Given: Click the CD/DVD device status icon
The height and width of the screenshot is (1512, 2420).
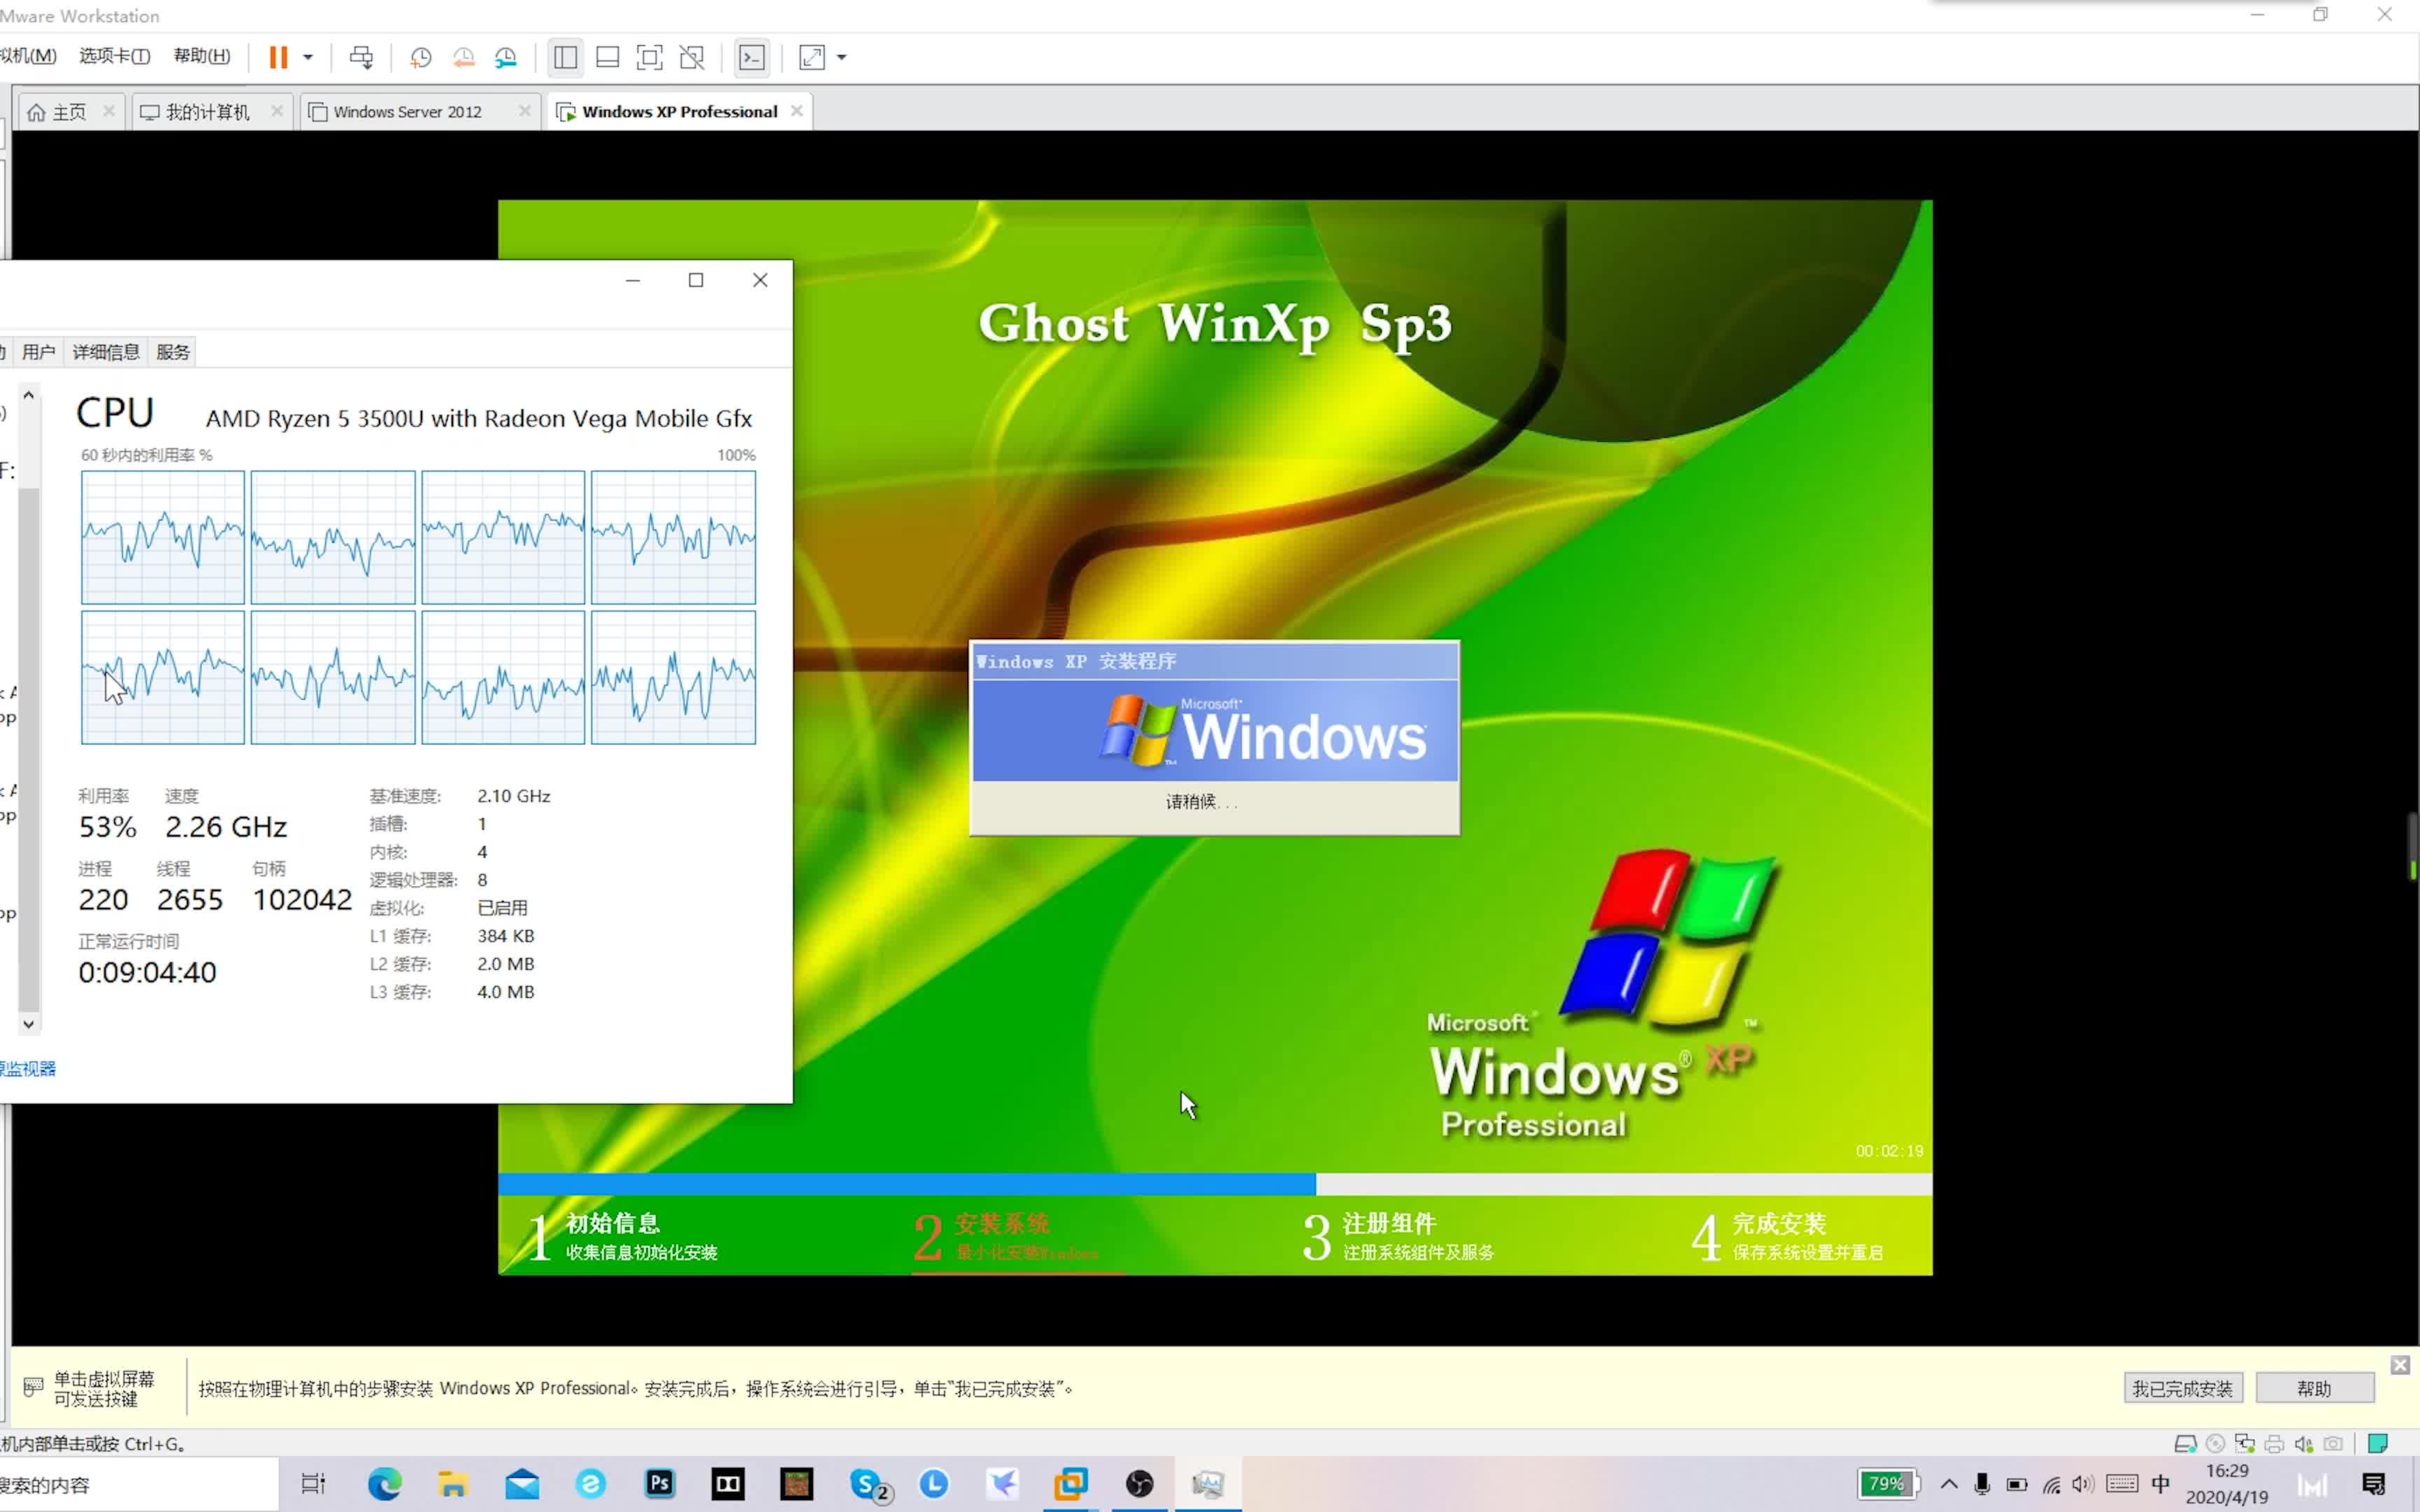Looking at the screenshot, I should (x=2216, y=1444).
